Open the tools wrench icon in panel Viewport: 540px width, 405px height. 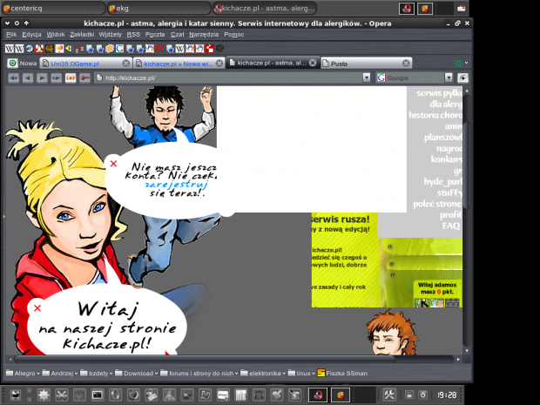pyautogui.click(x=389, y=395)
